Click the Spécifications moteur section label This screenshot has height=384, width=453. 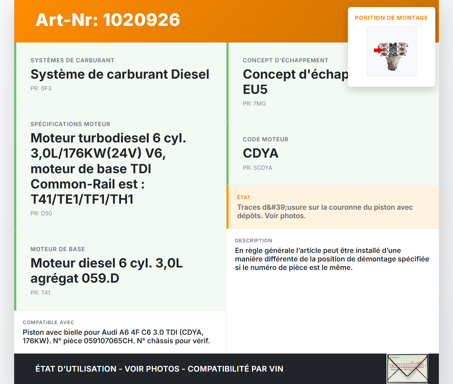pyautogui.click(x=70, y=124)
